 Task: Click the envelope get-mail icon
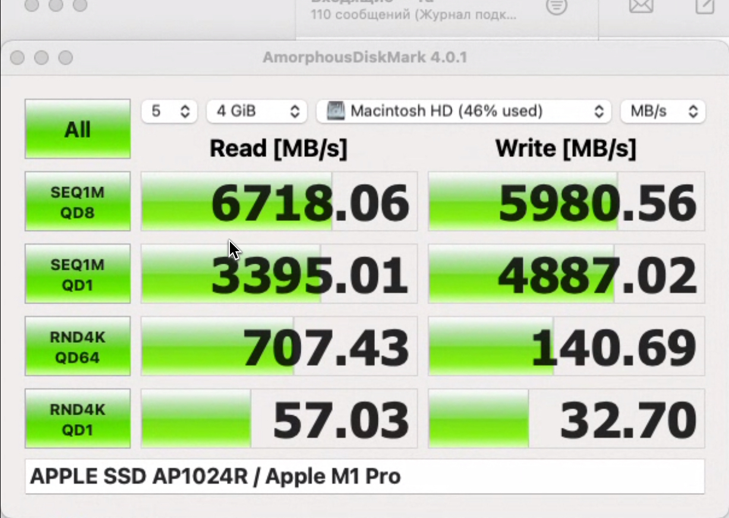641,6
